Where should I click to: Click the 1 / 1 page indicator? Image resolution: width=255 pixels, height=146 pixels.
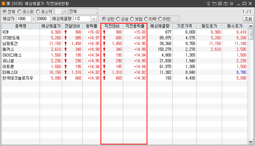(246, 12)
